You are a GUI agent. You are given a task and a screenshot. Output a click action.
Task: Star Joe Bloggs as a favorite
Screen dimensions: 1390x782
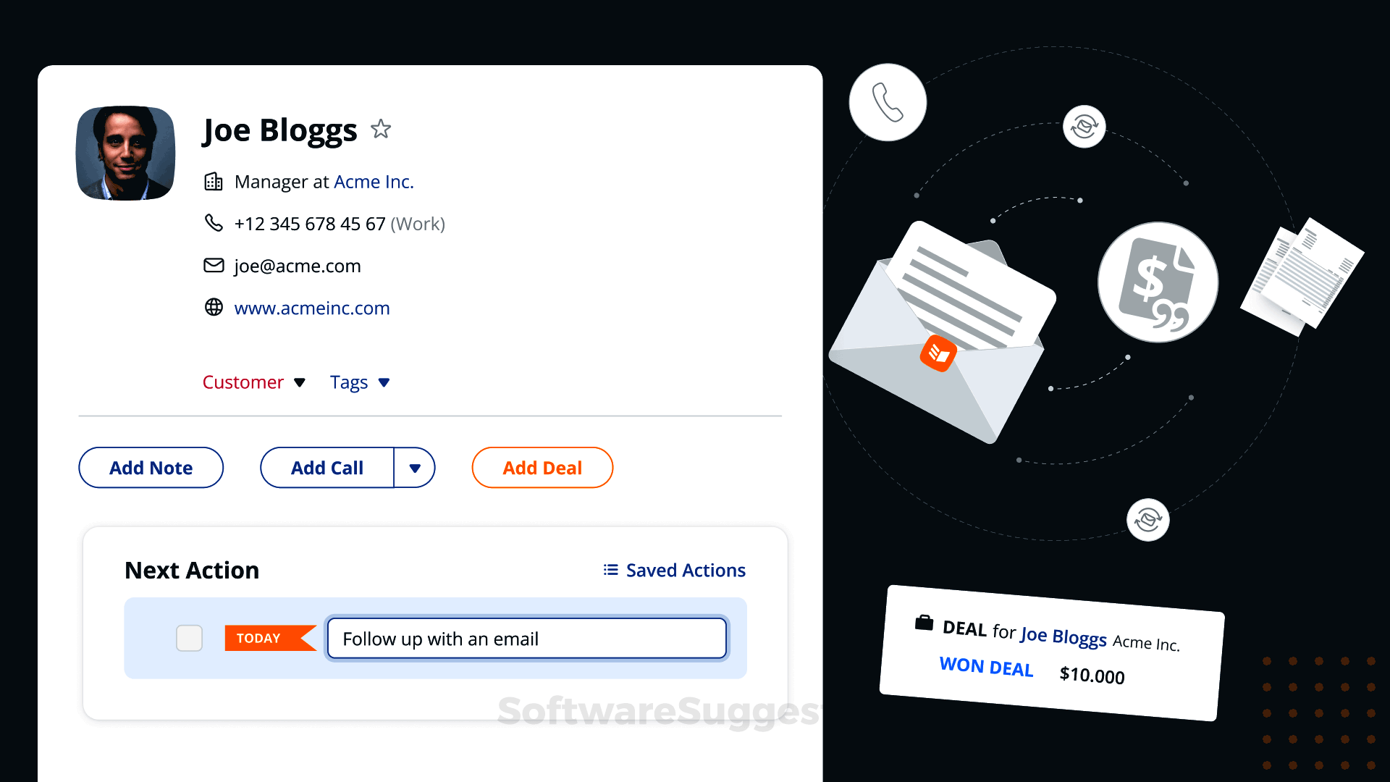pyautogui.click(x=381, y=130)
